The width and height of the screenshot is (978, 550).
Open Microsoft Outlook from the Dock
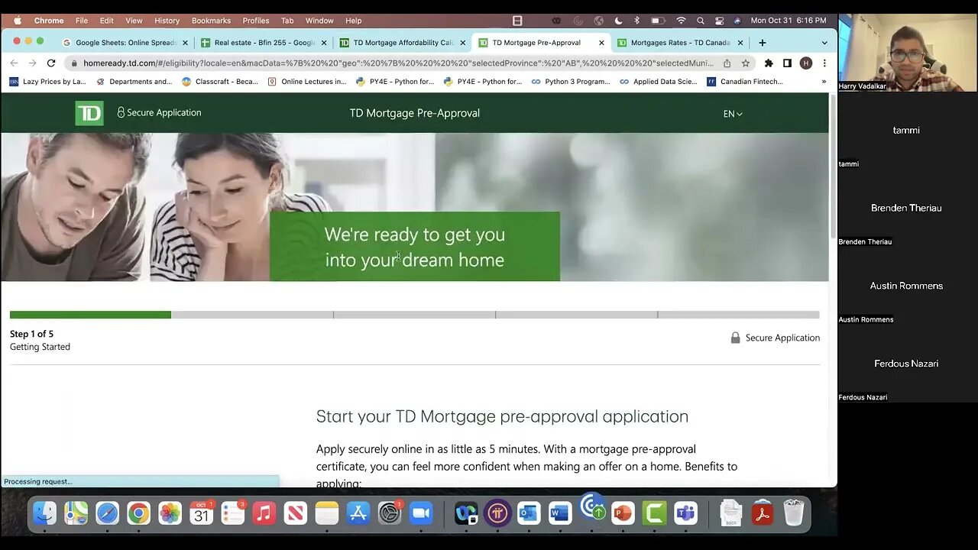click(528, 513)
